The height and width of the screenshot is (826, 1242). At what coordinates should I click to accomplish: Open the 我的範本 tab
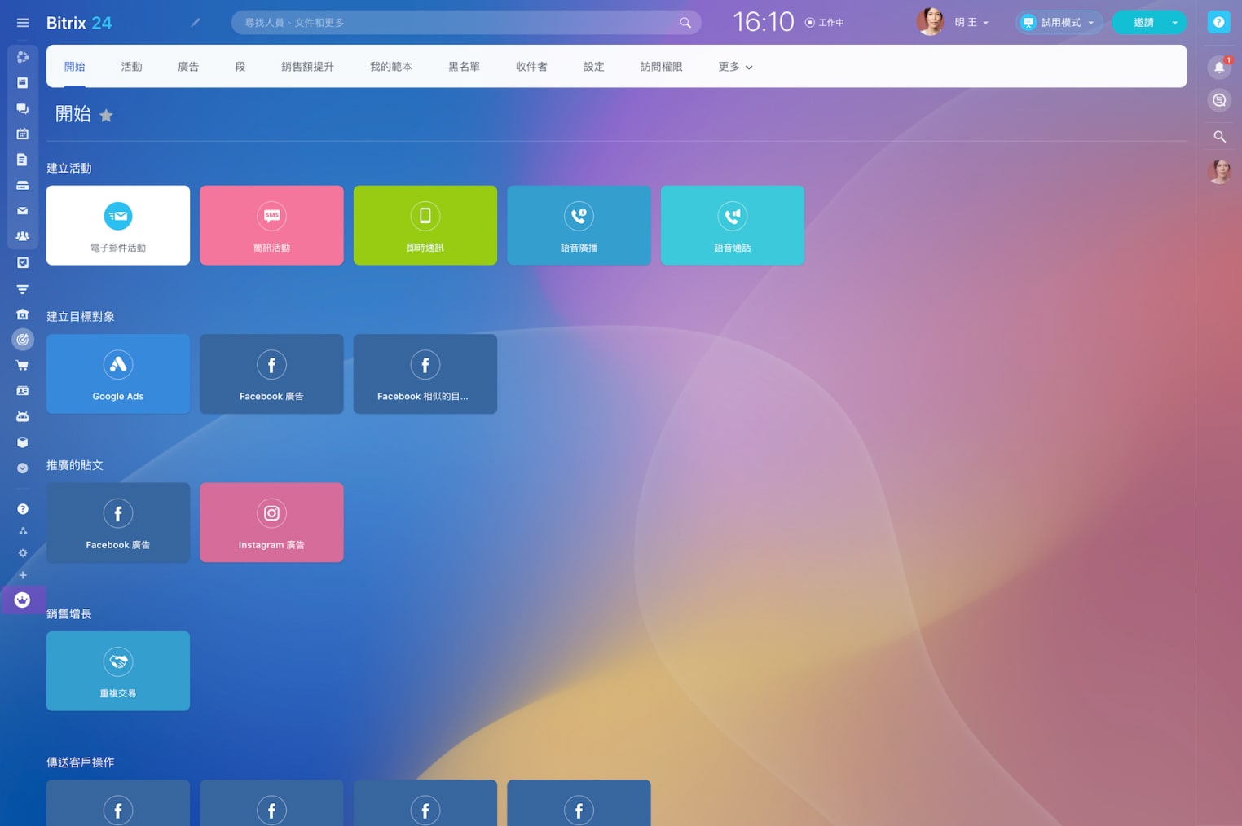[391, 67]
